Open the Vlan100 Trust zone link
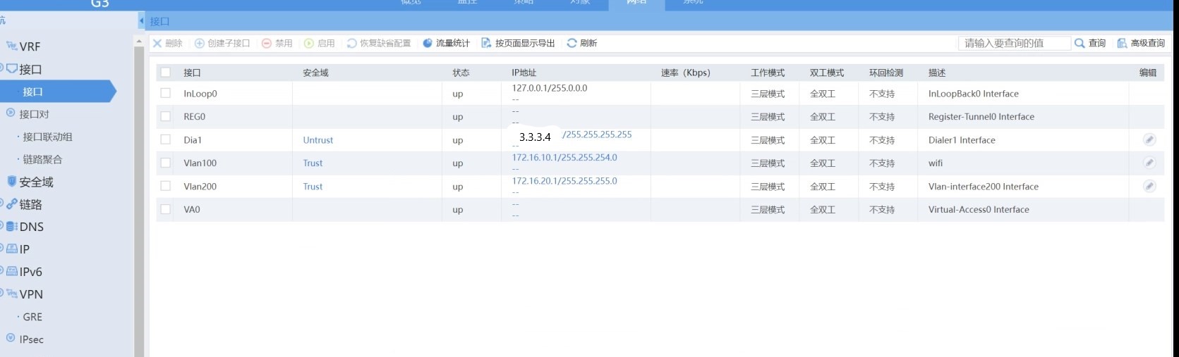The height and width of the screenshot is (357, 1179). 313,163
